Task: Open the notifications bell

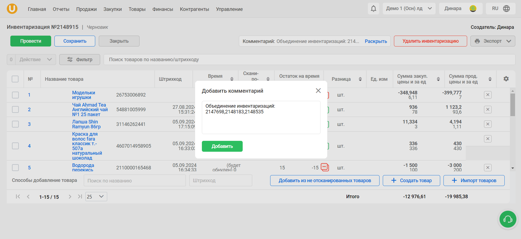Action: (374, 8)
